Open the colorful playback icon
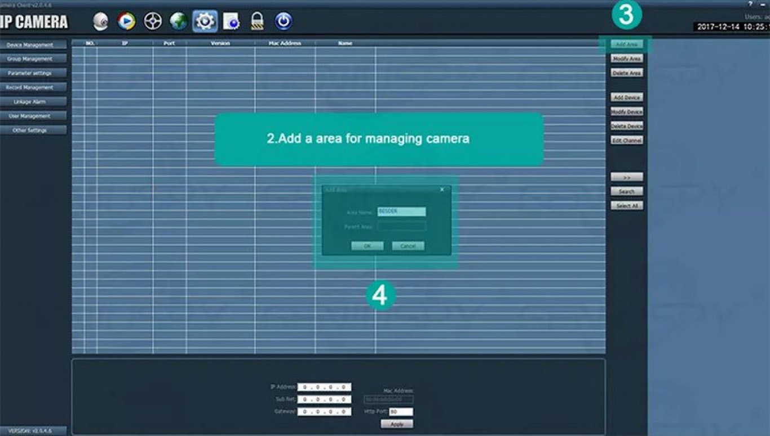770x436 pixels. [x=126, y=21]
